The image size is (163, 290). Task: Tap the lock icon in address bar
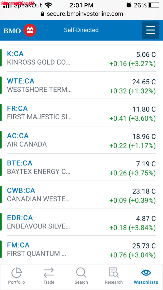43,14
